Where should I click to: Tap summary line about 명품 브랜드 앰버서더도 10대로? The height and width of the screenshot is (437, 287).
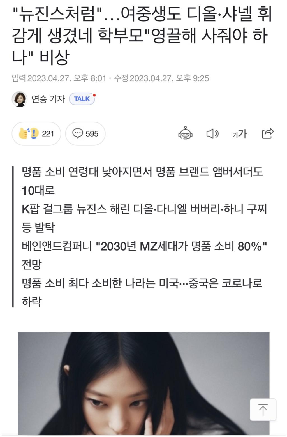(142, 181)
